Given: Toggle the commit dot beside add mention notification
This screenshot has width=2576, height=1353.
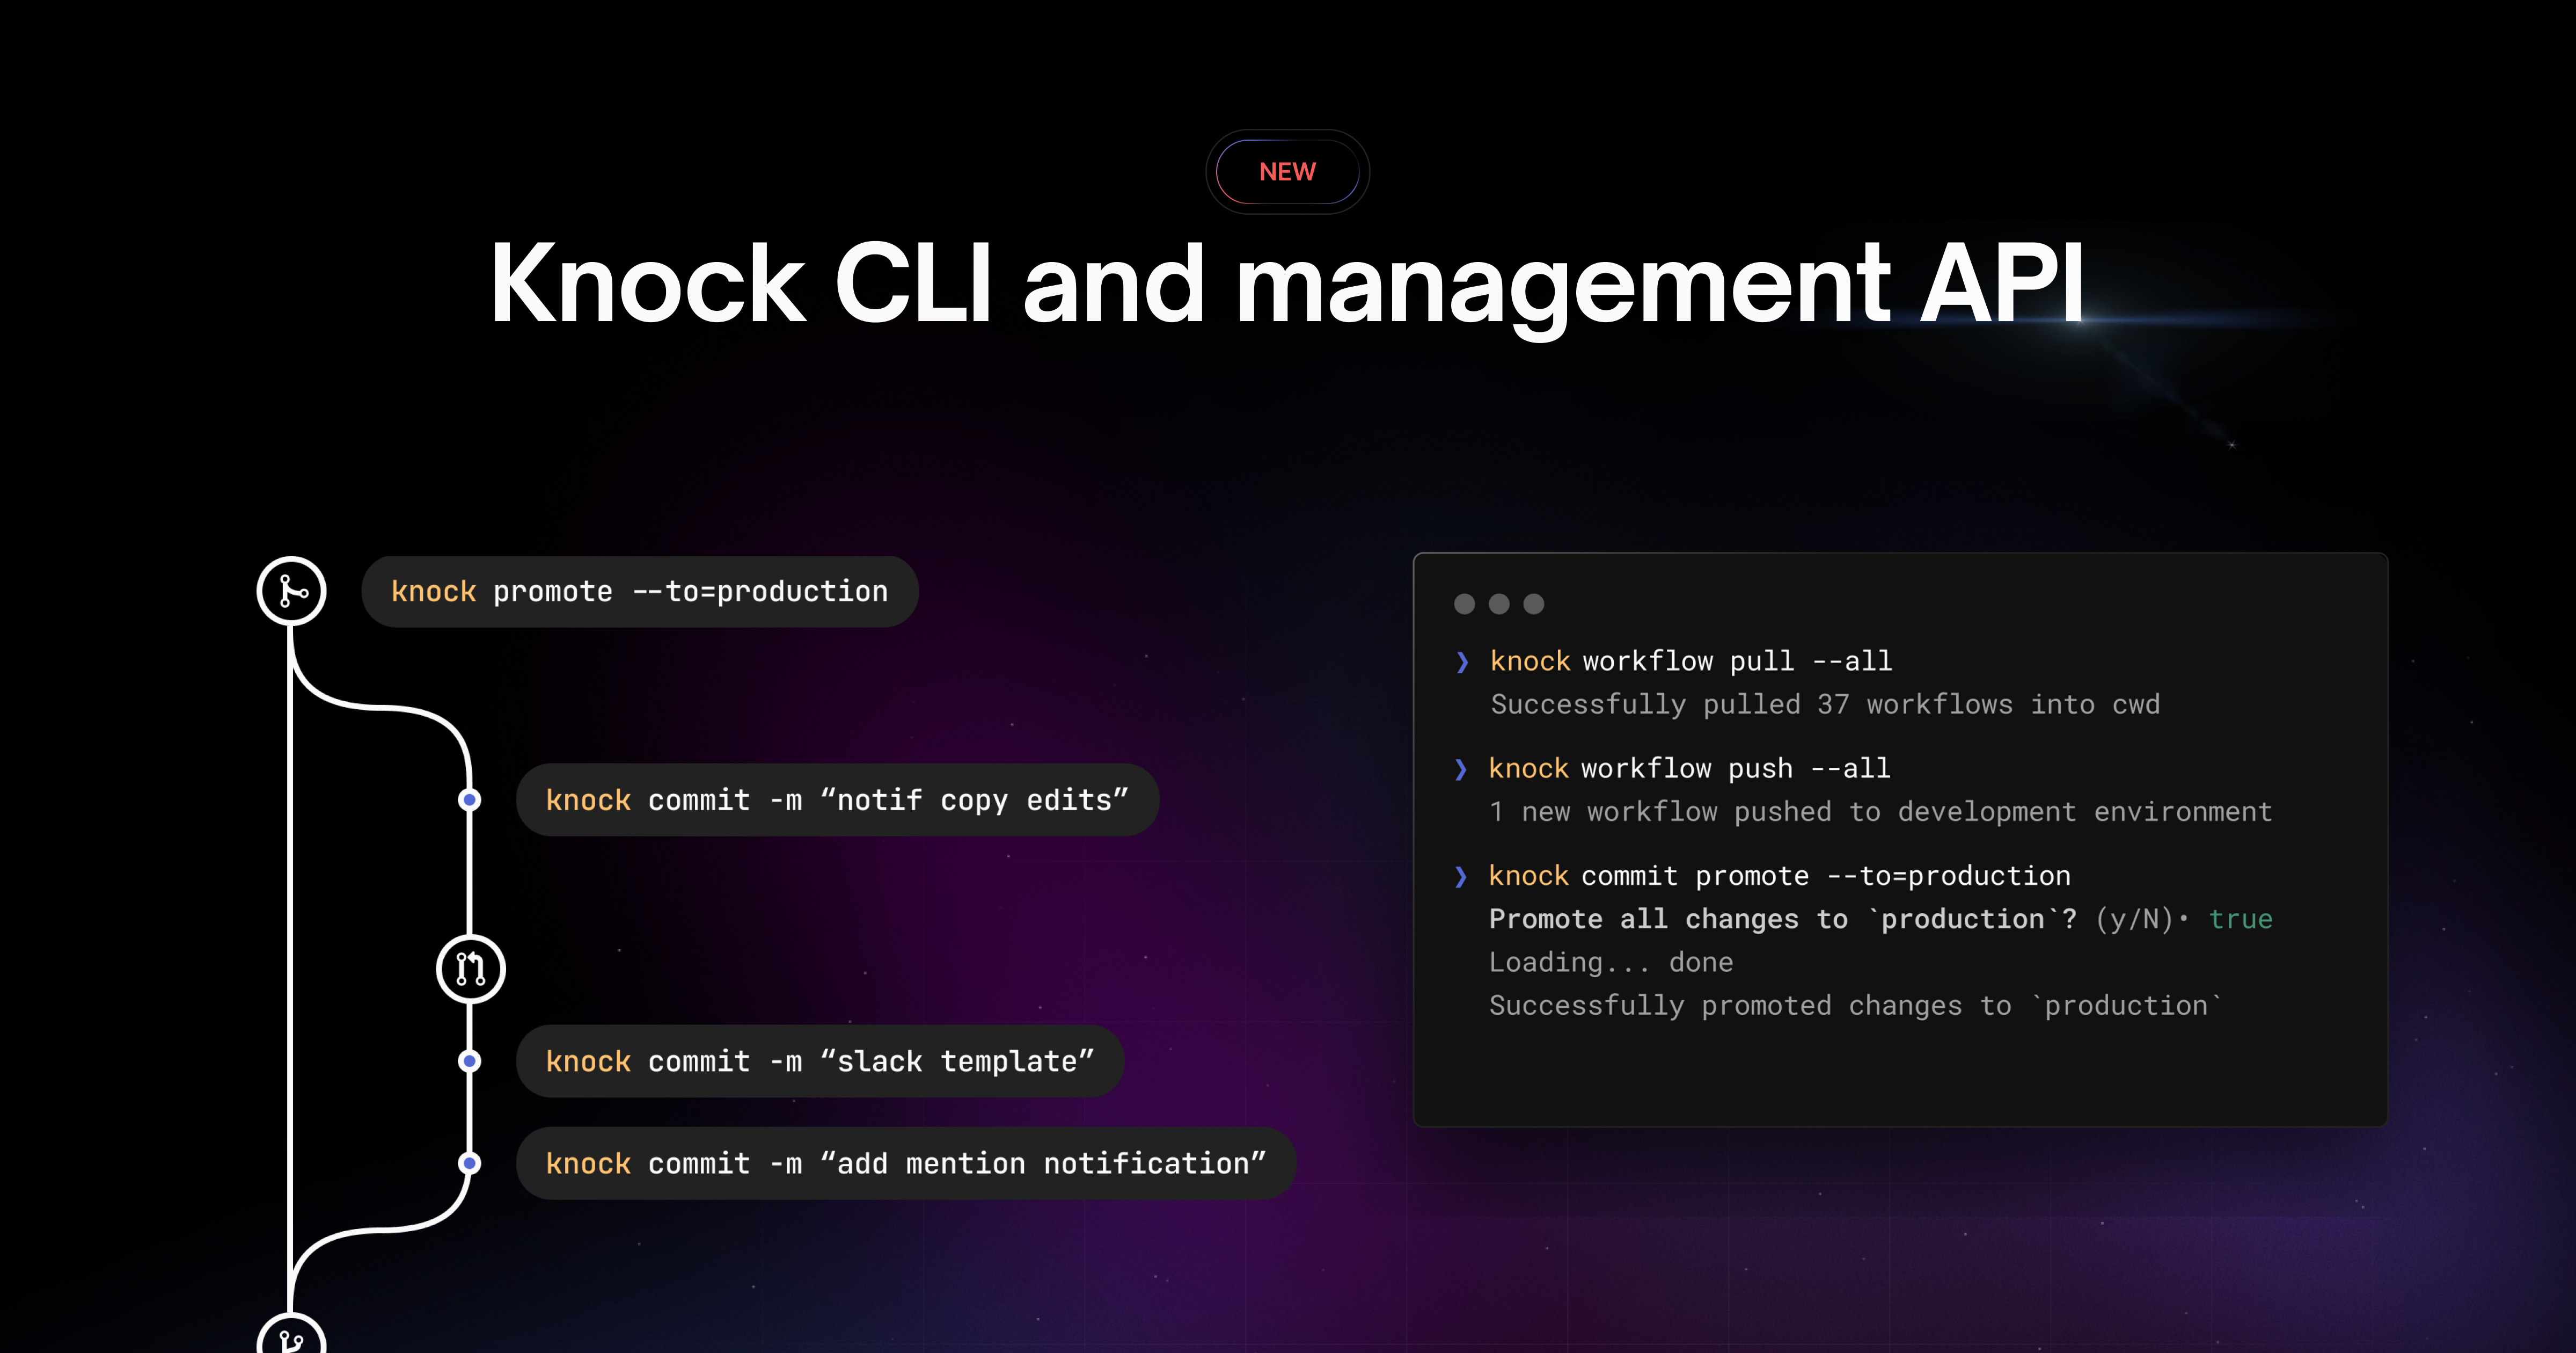Looking at the screenshot, I should [469, 1163].
